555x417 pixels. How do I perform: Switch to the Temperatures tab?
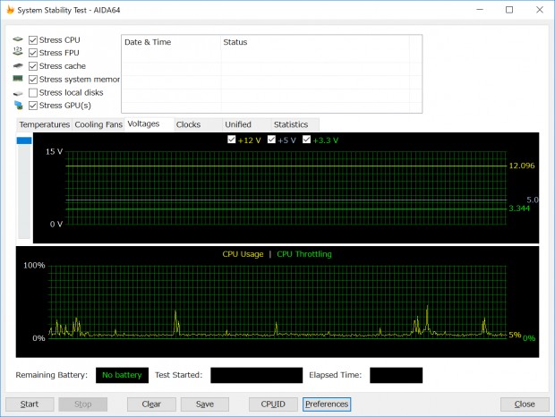(x=45, y=124)
